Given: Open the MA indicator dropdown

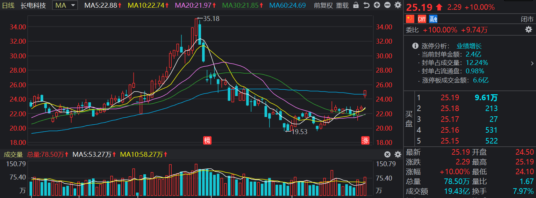Looking at the screenshot, I should [65, 5].
